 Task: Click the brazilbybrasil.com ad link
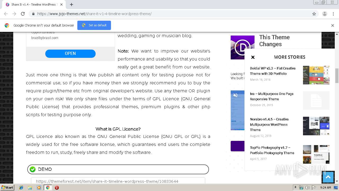[x=45, y=38]
